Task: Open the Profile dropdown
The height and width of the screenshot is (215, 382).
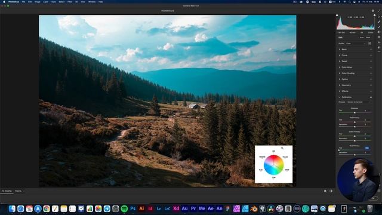Action: point(356,44)
